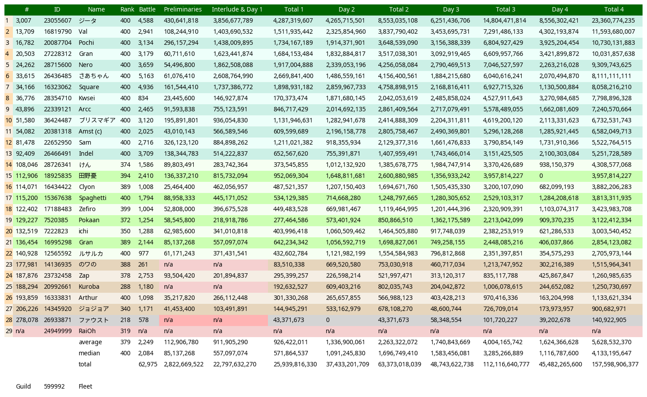Click Total 4 value "23,360,774,235"
Image resolution: width=647 pixels, height=397 pixels.
click(x=613, y=20)
